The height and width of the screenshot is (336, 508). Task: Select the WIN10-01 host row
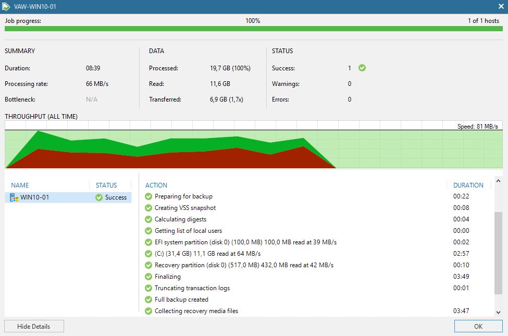coord(68,197)
